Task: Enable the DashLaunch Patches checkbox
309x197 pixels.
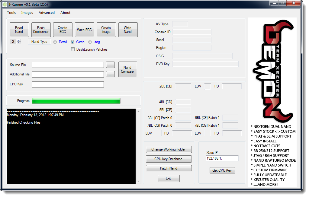Action: point(72,49)
